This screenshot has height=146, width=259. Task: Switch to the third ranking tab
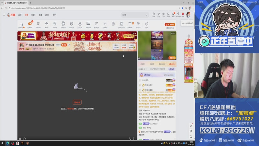(x=162, y=64)
